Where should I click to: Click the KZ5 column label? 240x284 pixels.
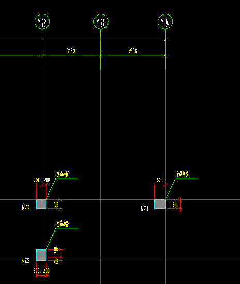click(x=25, y=261)
